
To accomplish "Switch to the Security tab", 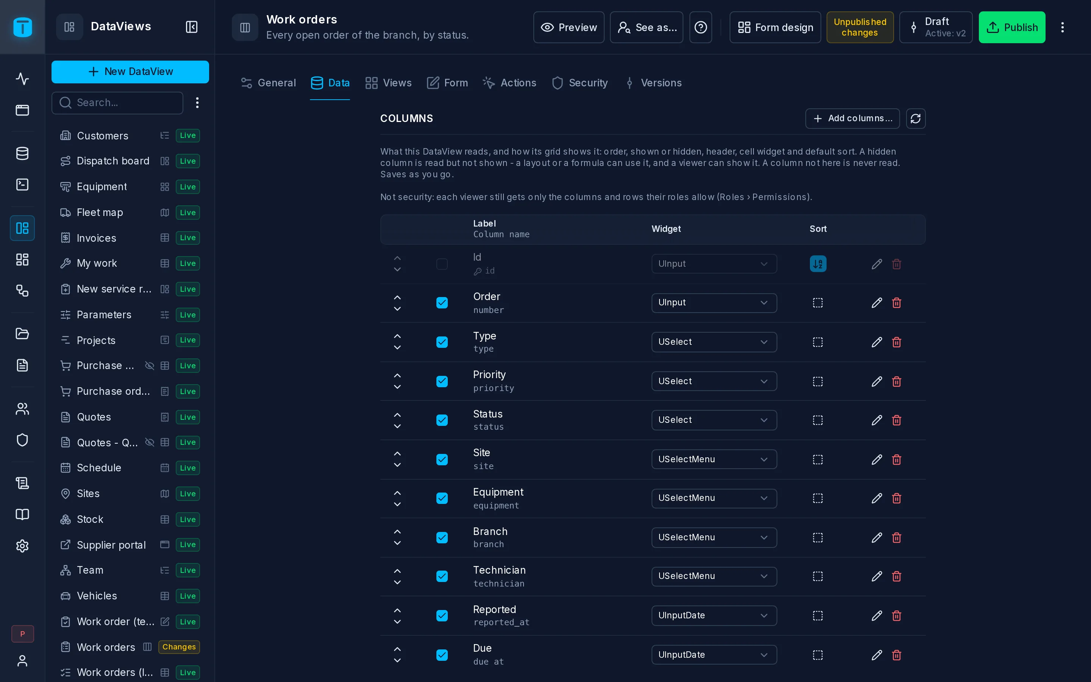I will 580,83.
